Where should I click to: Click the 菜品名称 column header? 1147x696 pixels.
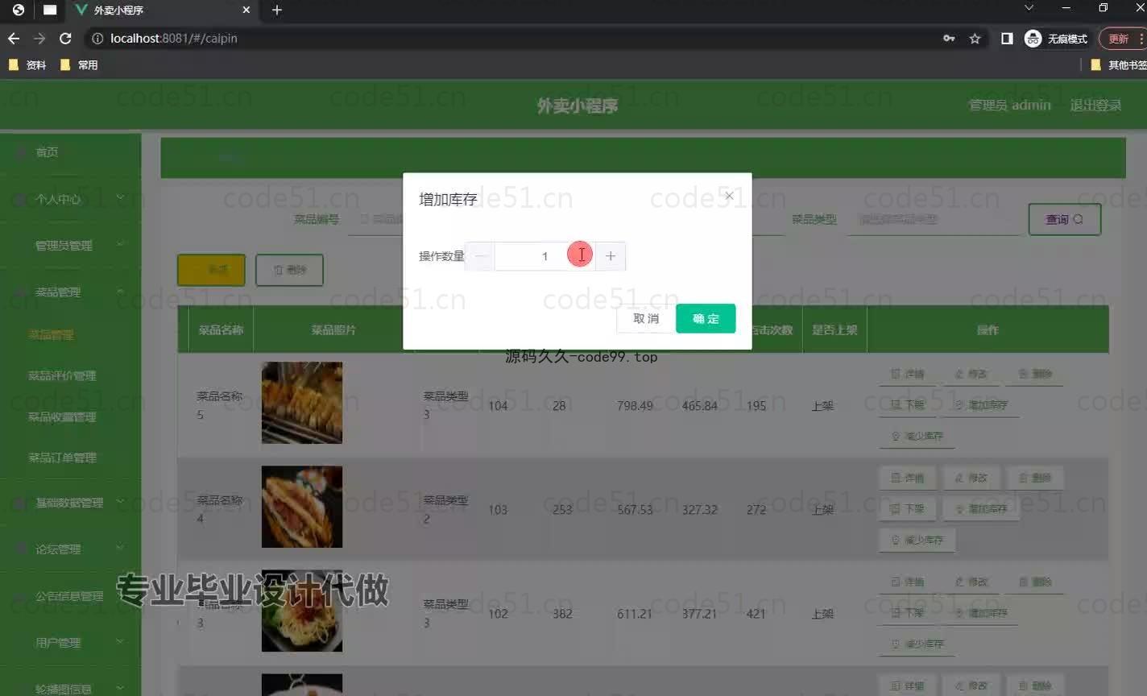click(x=221, y=329)
